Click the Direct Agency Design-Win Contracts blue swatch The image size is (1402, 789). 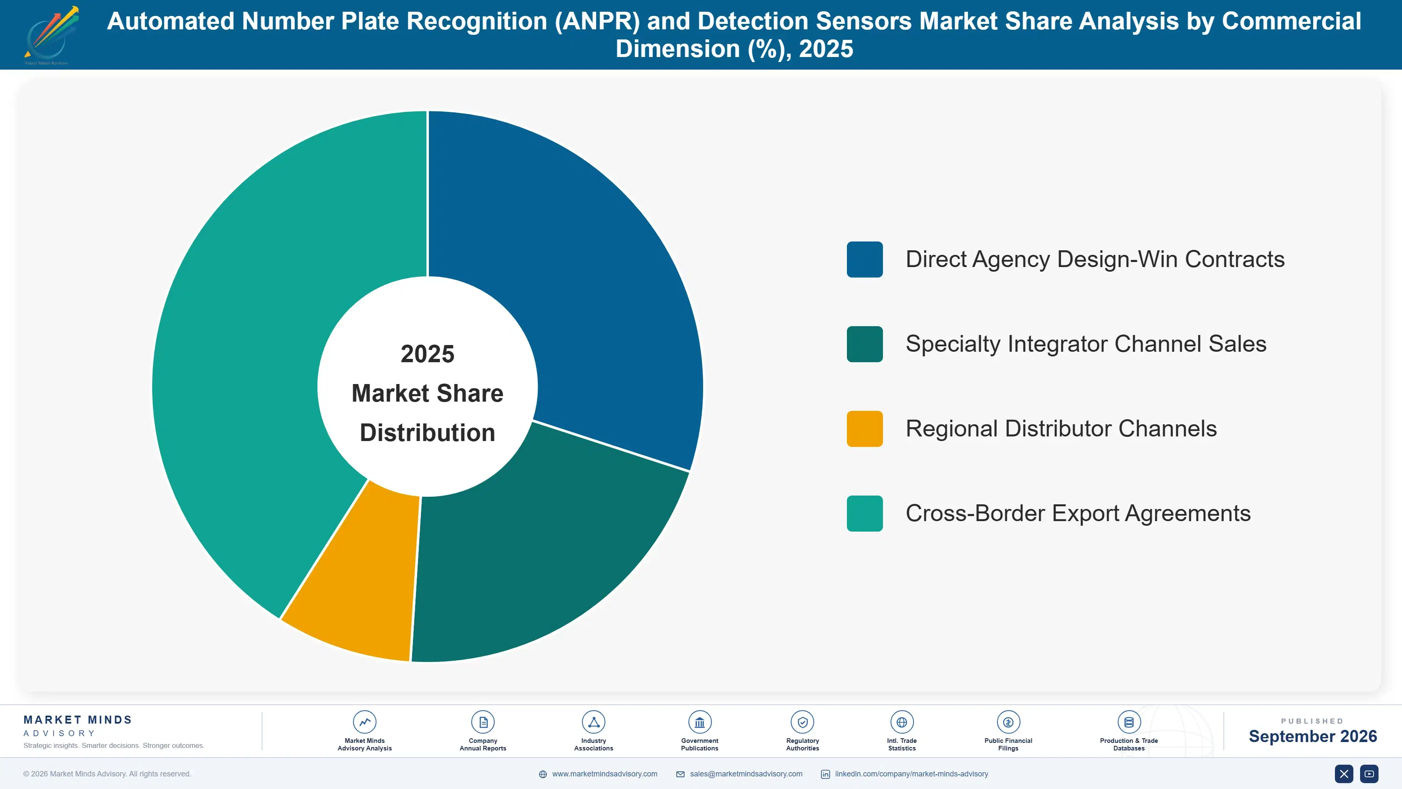point(864,260)
